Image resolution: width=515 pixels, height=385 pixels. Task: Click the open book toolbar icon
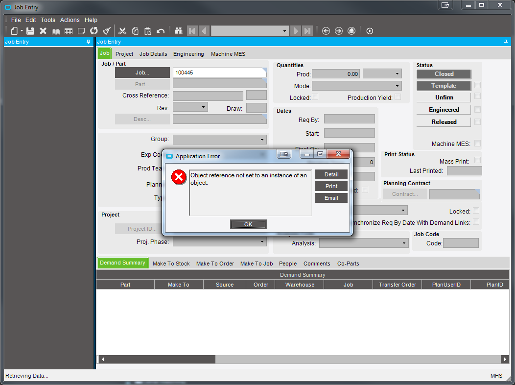coord(56,31)
